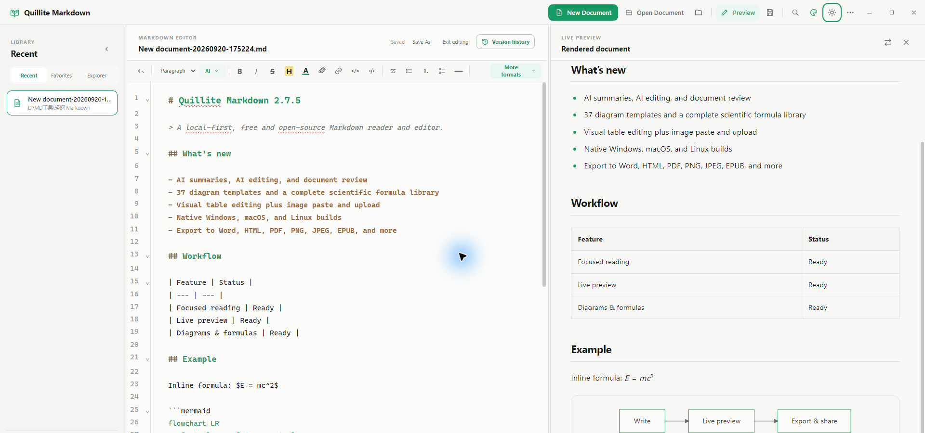Open the color palette theme icon
The image size is (925, 433).
pos(814,13)
